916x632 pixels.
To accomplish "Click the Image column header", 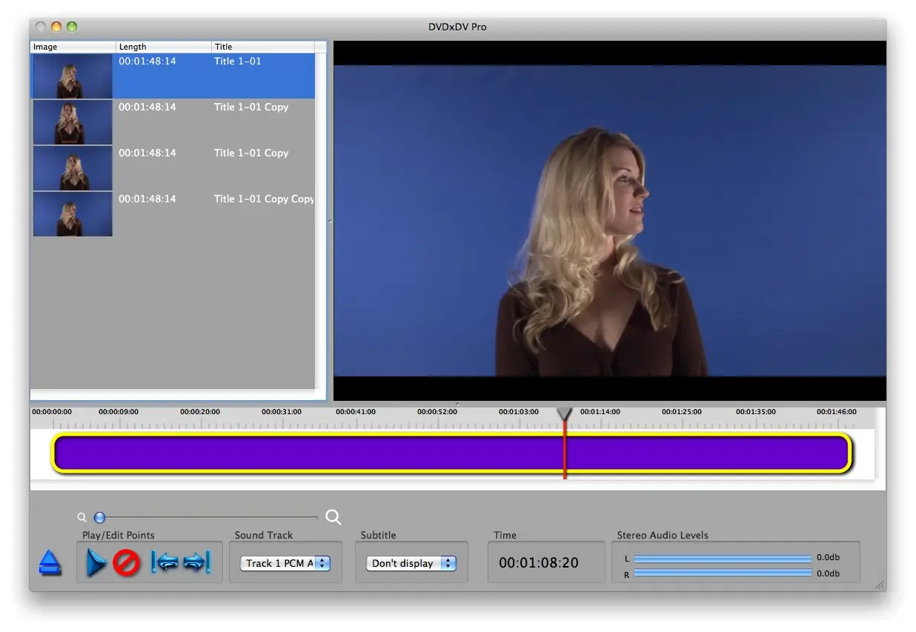I will point(73,47).
